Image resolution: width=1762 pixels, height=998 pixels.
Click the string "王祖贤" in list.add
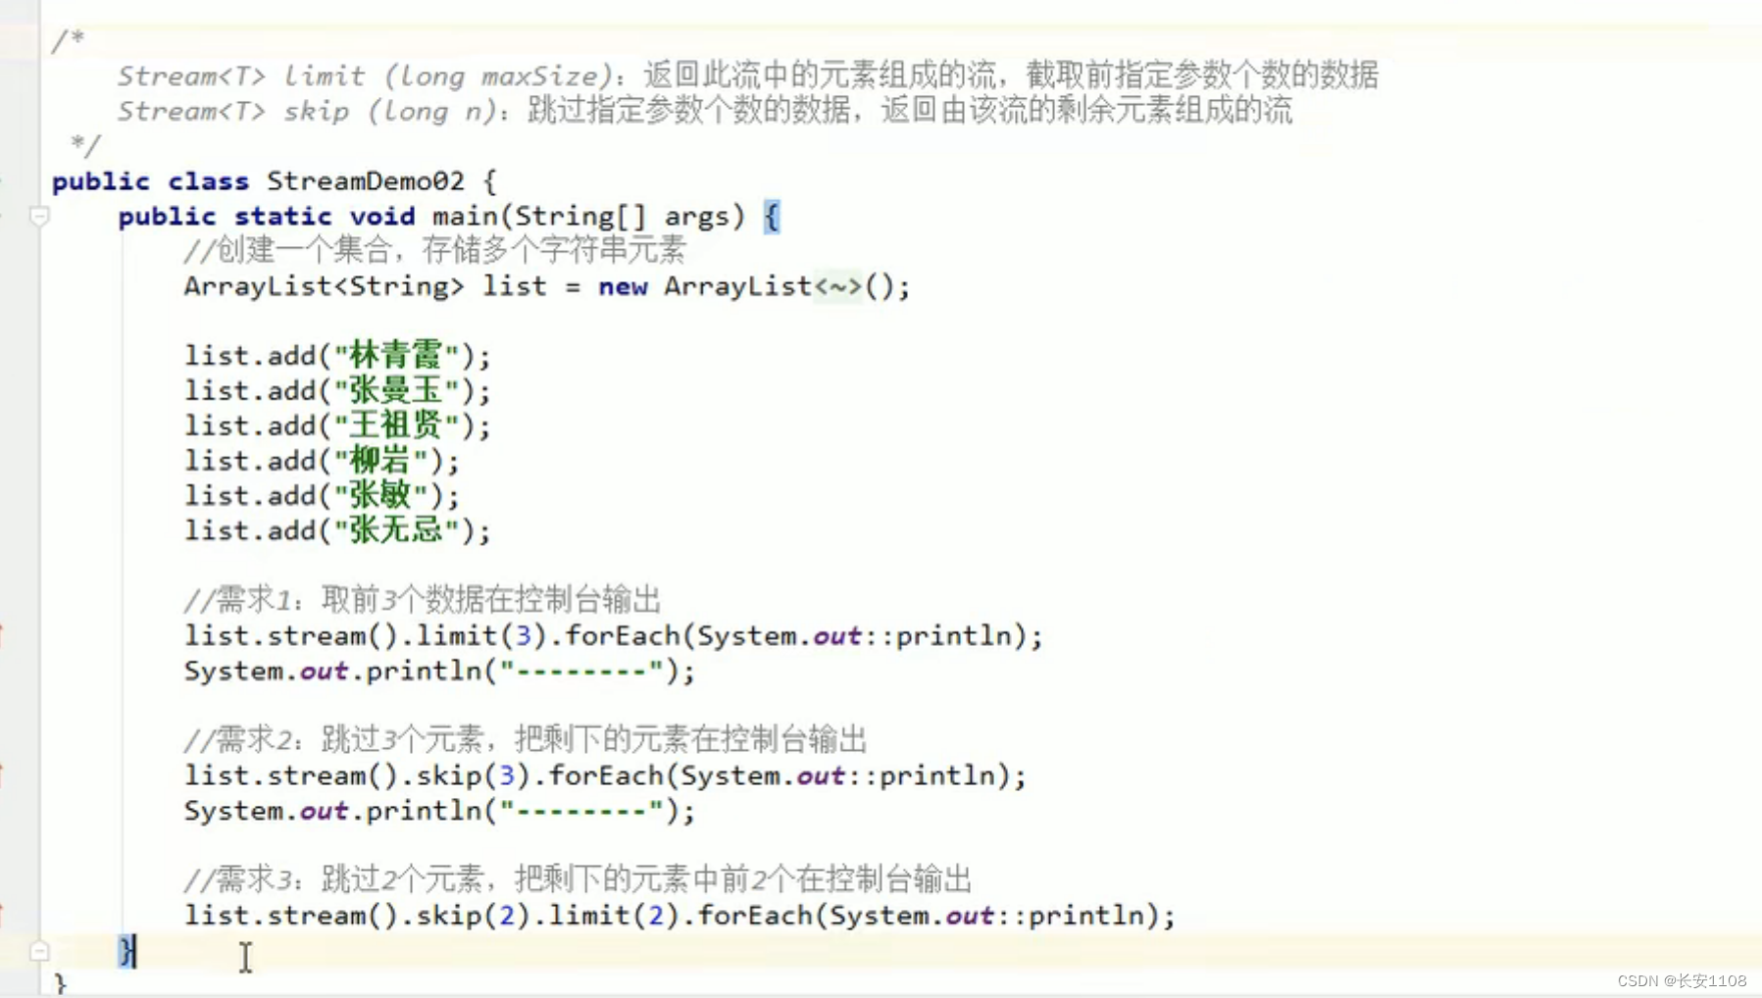(396, 425)
